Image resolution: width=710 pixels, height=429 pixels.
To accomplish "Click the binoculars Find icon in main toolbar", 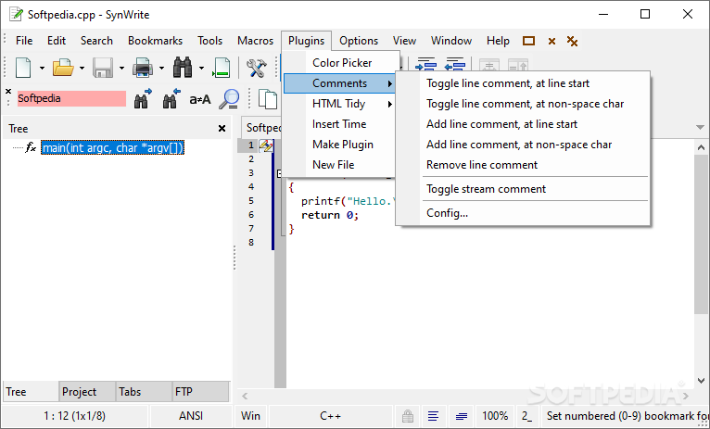I will pos(182,68).
